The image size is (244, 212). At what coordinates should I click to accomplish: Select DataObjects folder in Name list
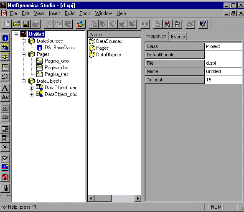pos(105,55)
